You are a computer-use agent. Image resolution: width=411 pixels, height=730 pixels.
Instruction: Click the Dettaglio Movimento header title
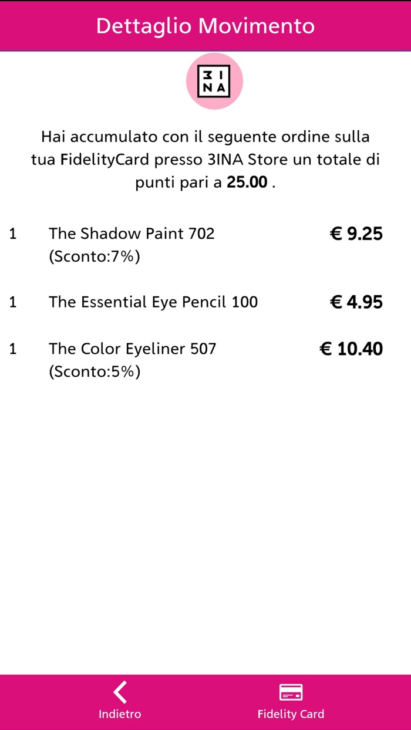click(206, 26)
